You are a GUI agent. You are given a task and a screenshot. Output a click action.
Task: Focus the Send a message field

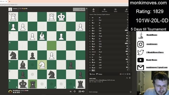[x=109, y=92]
